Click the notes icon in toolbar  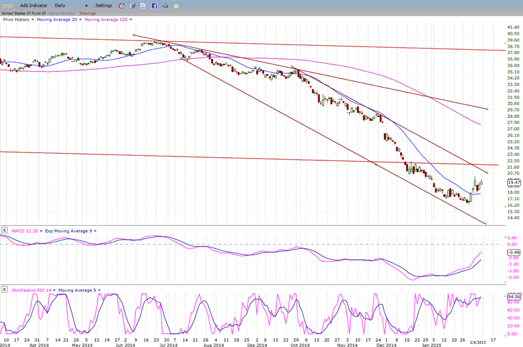[177, 5]
